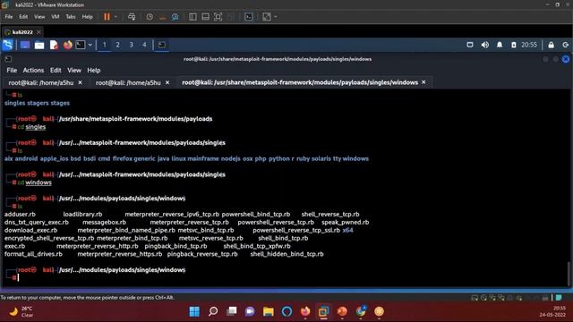Revert to snapshot icon in VMware toolbar
Image resolution: width=573 pixels, height=322 pixels.
coord(163,17)
